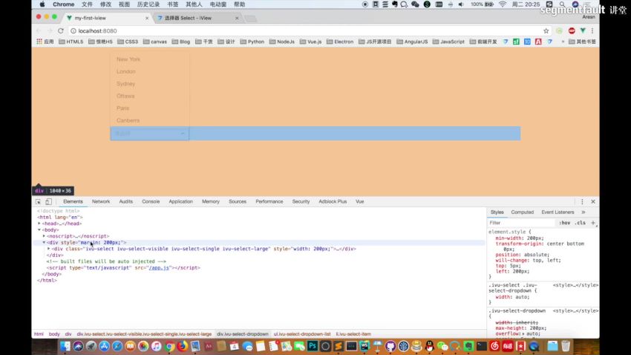Open the Chrome application menu
The width and height of the screenshot is (631, 355).
point(64,4)
